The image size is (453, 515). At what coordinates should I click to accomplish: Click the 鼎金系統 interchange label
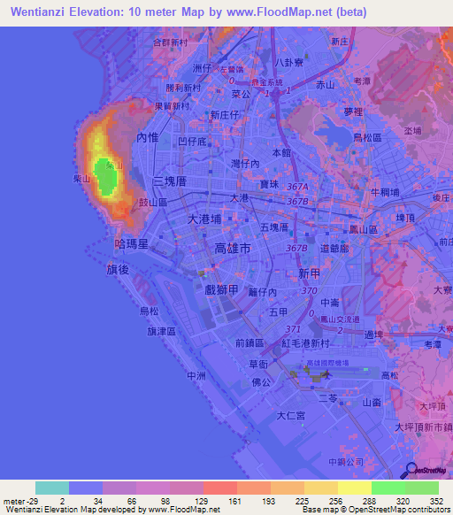tap(267, 82)
